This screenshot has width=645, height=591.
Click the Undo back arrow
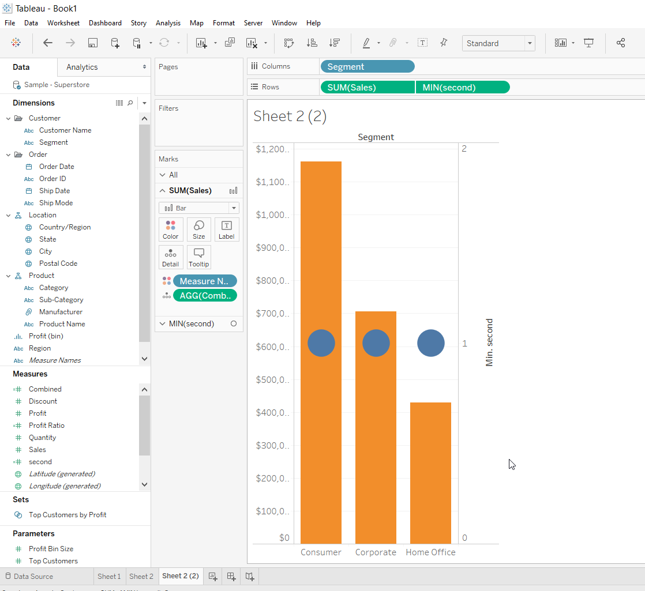click(48, 43)
